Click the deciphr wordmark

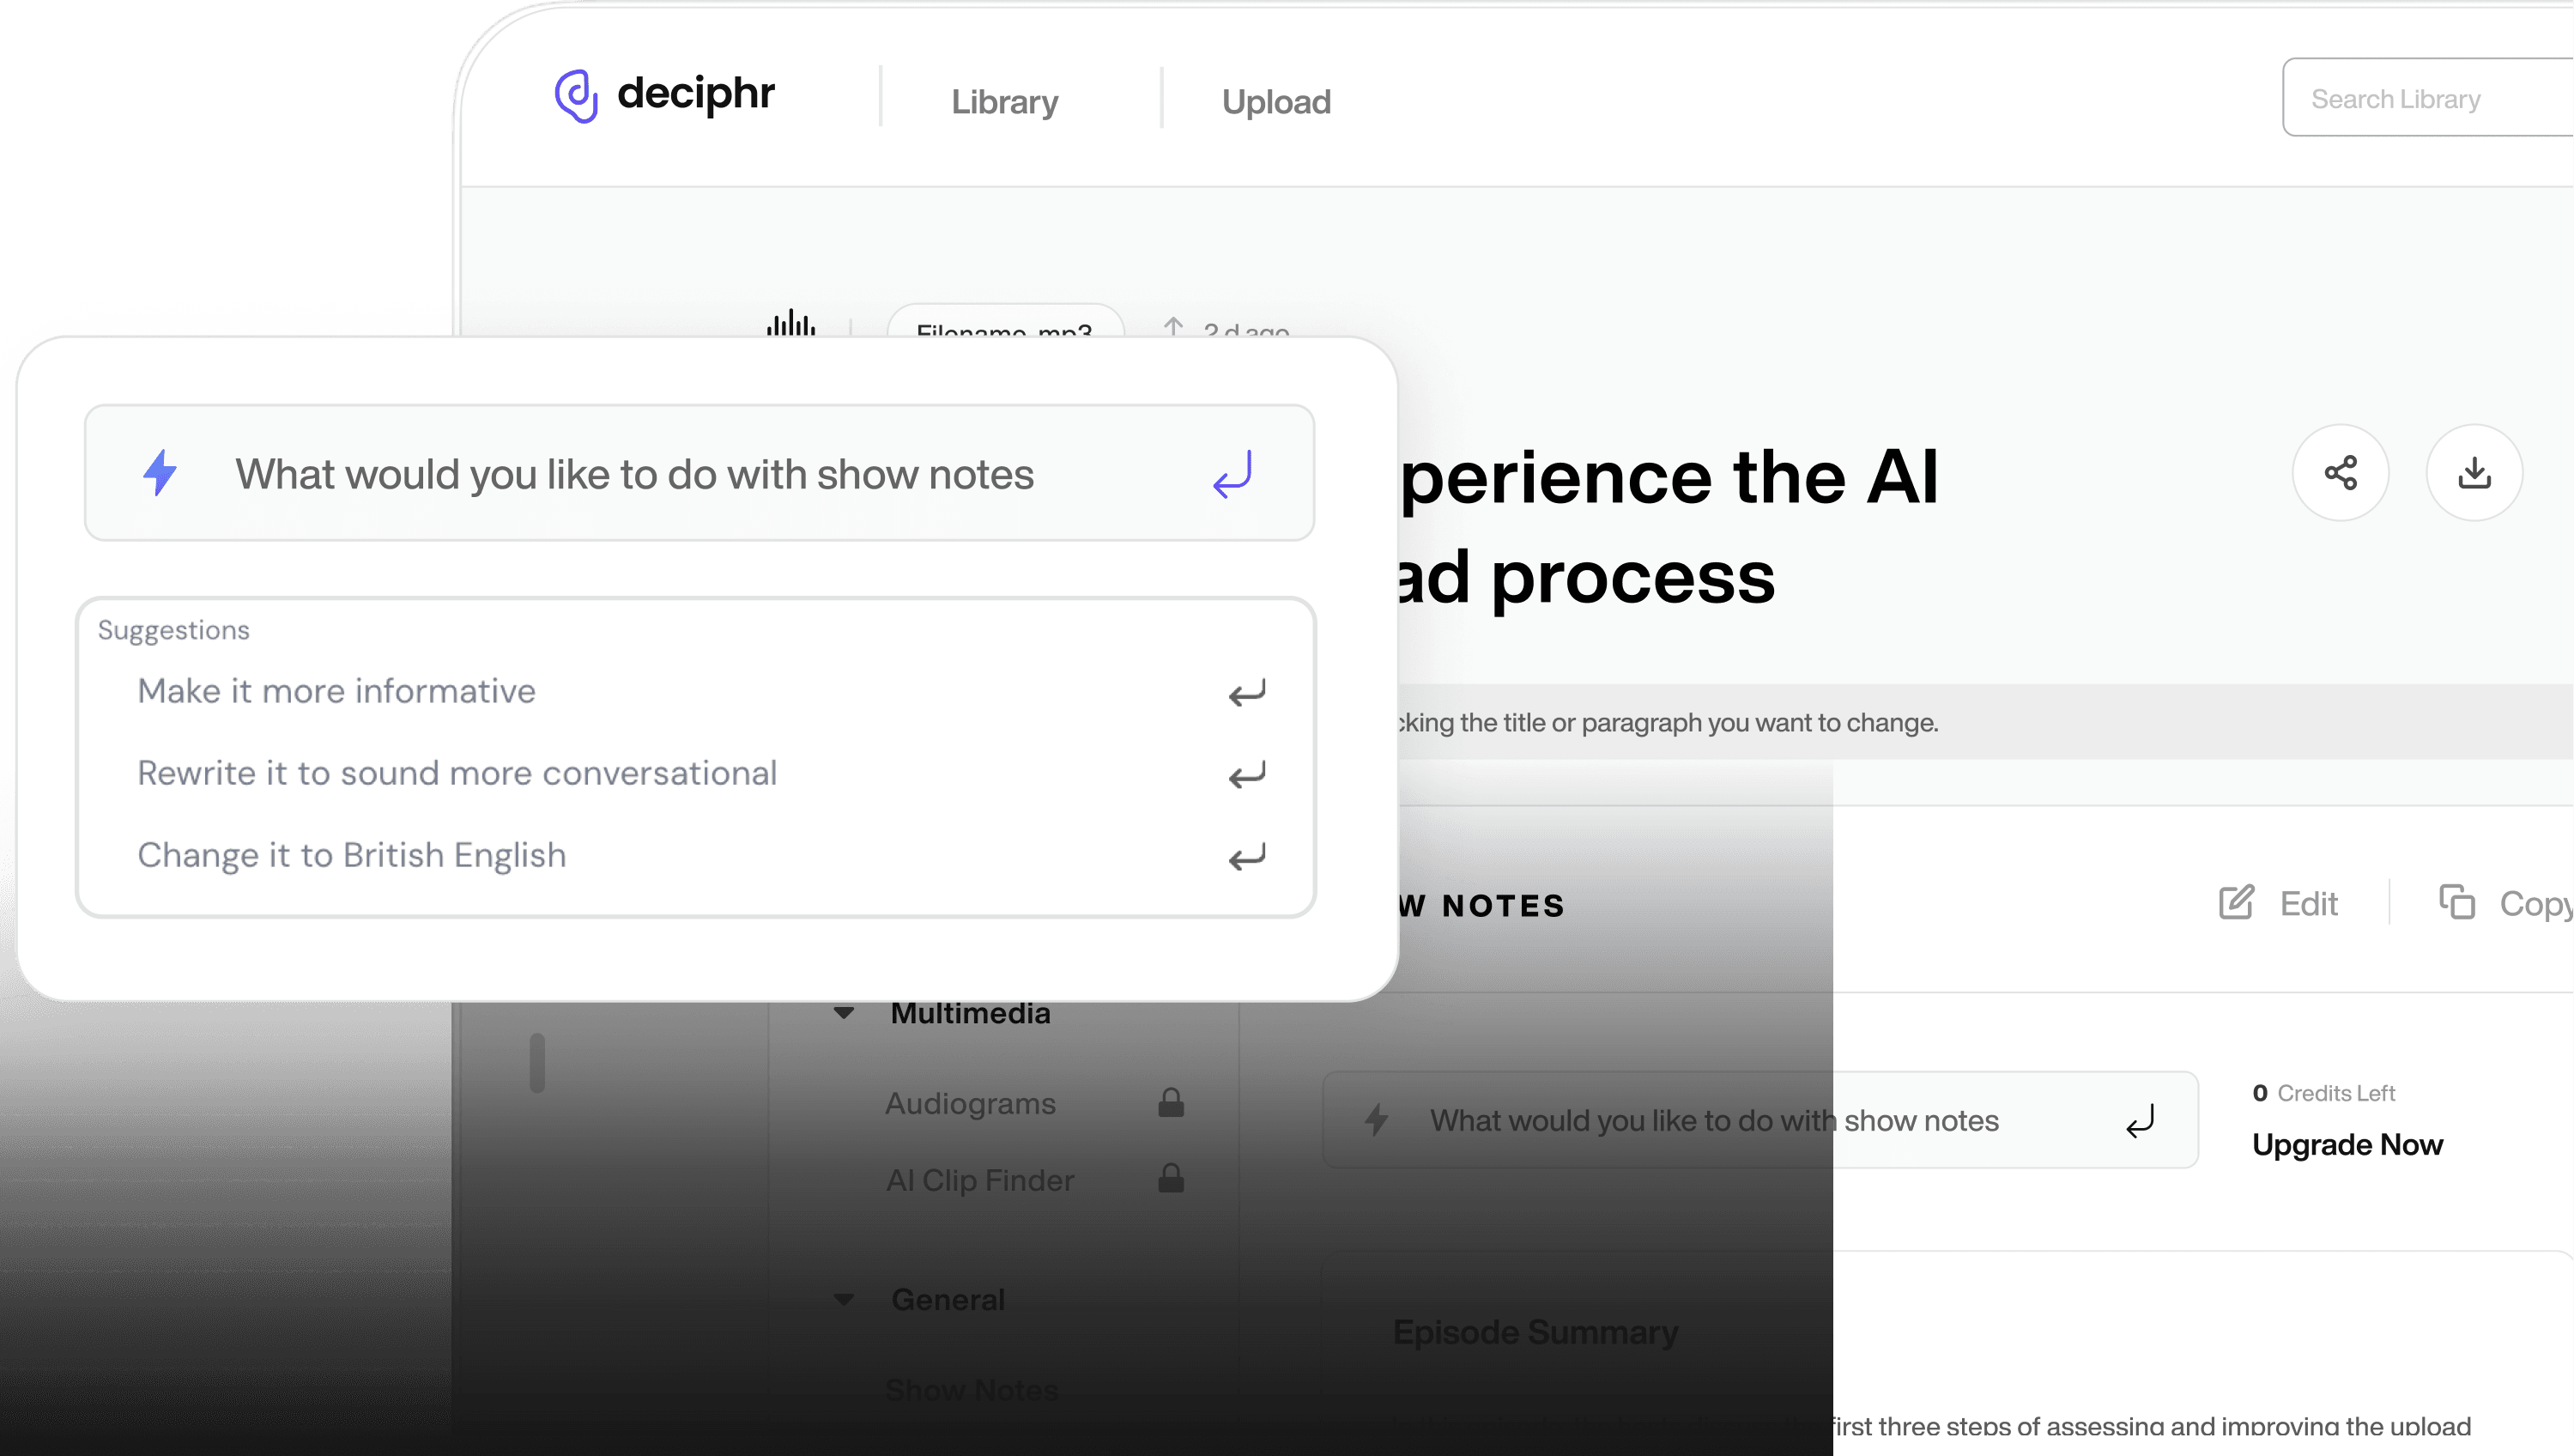click(696, 94)
